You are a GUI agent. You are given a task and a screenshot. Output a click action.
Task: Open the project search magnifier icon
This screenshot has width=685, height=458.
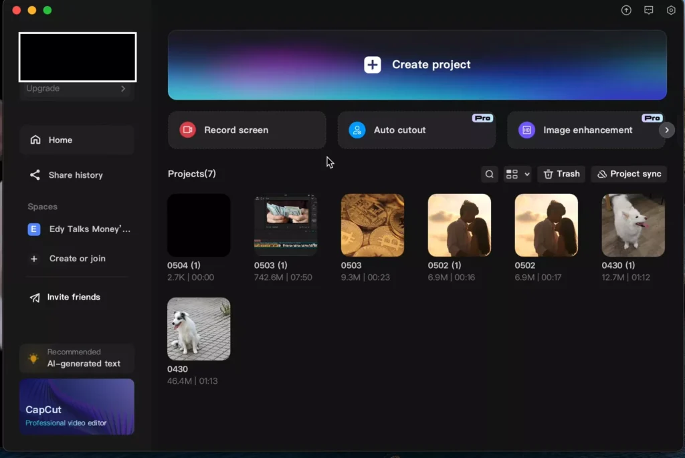point(489,174)
